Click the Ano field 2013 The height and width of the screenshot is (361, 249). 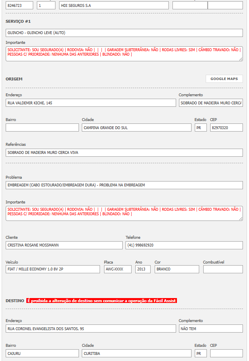click(x=143, y=269)
